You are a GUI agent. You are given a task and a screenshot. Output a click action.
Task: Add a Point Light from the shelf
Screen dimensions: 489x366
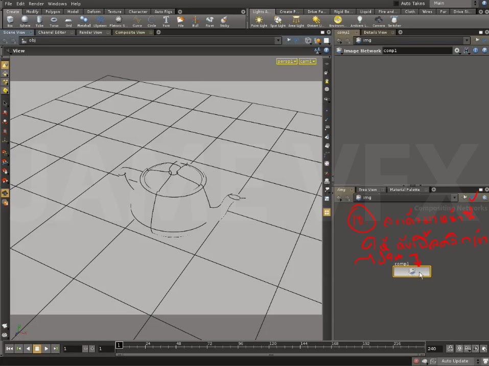click(x=259, y=21)
